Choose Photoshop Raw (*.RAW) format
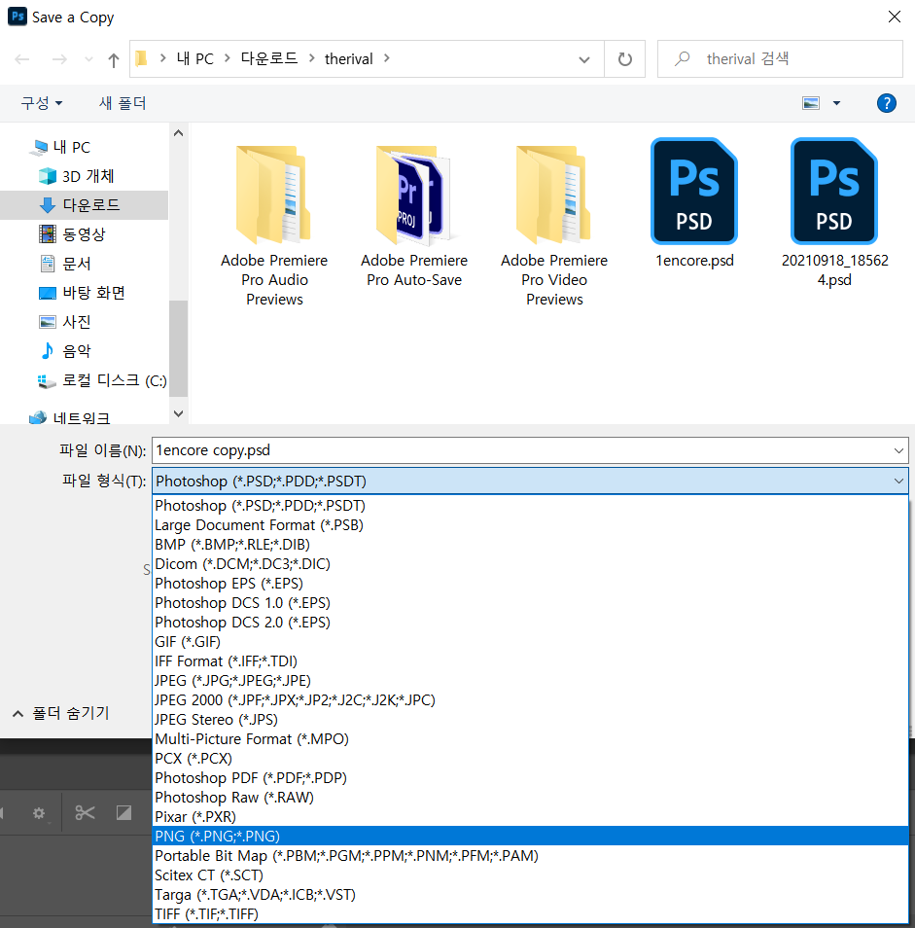The height and width of the screenshot is (928, 915). point(531,798)
